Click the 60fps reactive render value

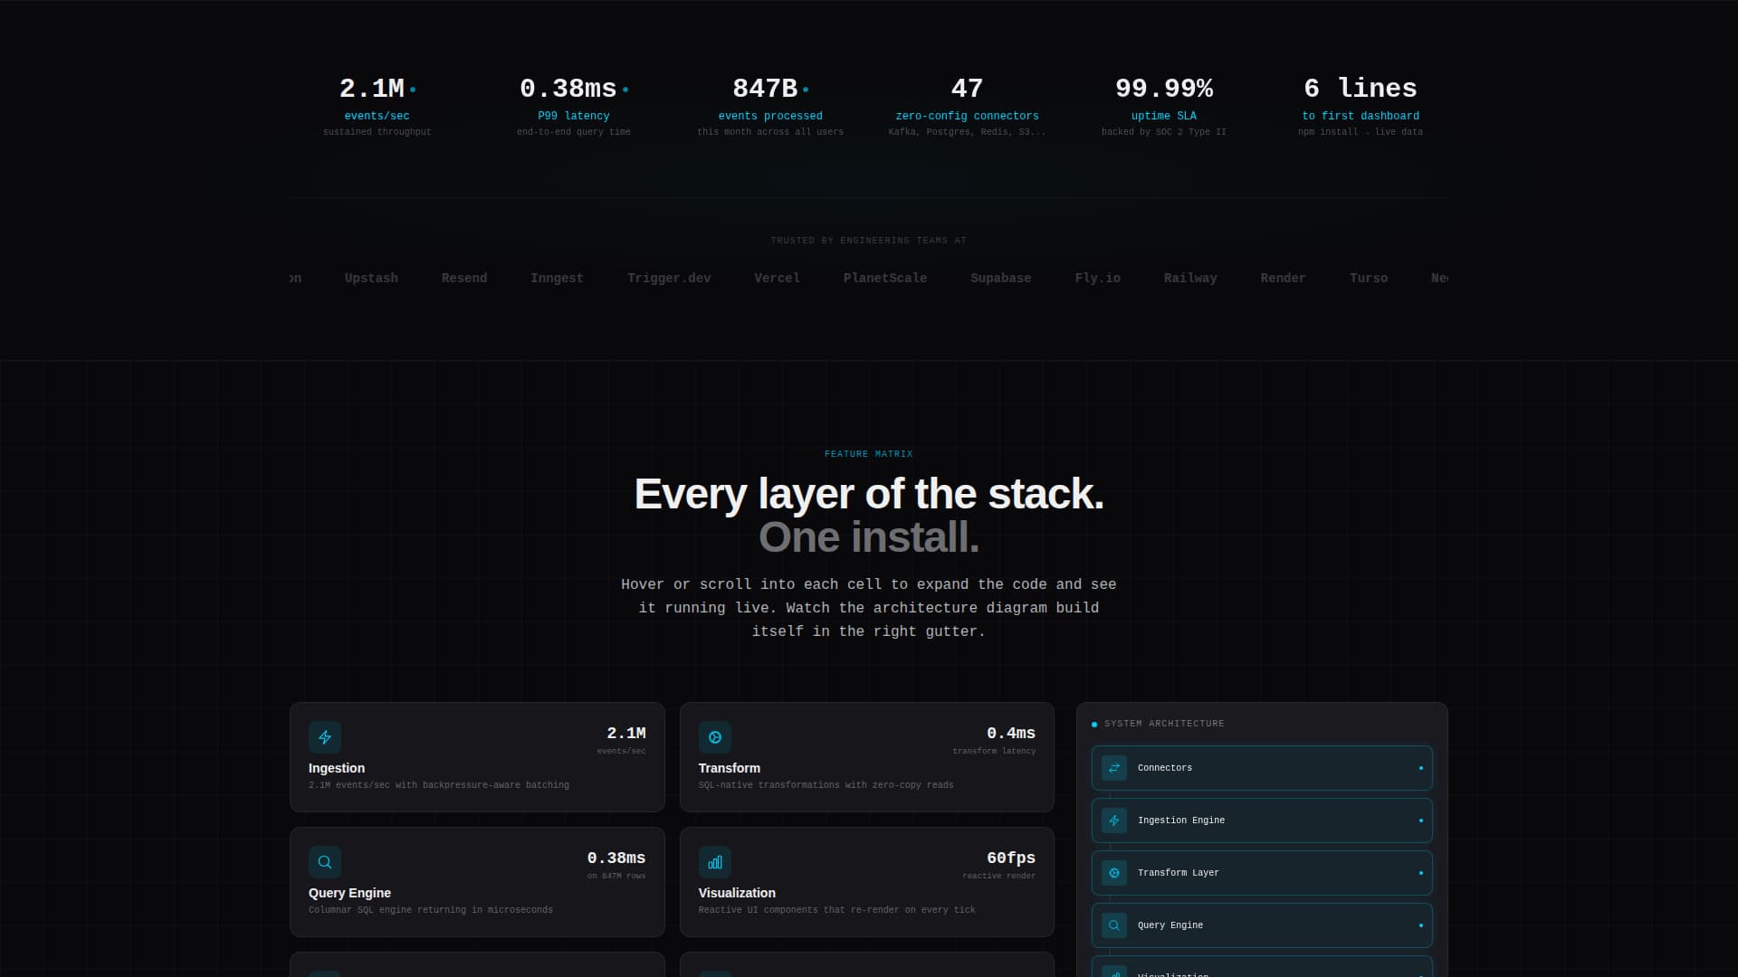pos(1010,858)
